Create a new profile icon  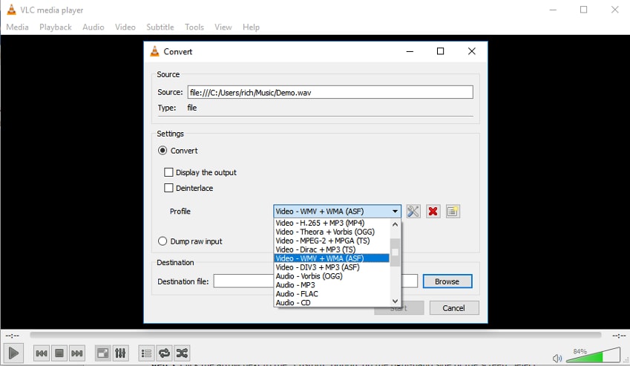pos(453,212)
